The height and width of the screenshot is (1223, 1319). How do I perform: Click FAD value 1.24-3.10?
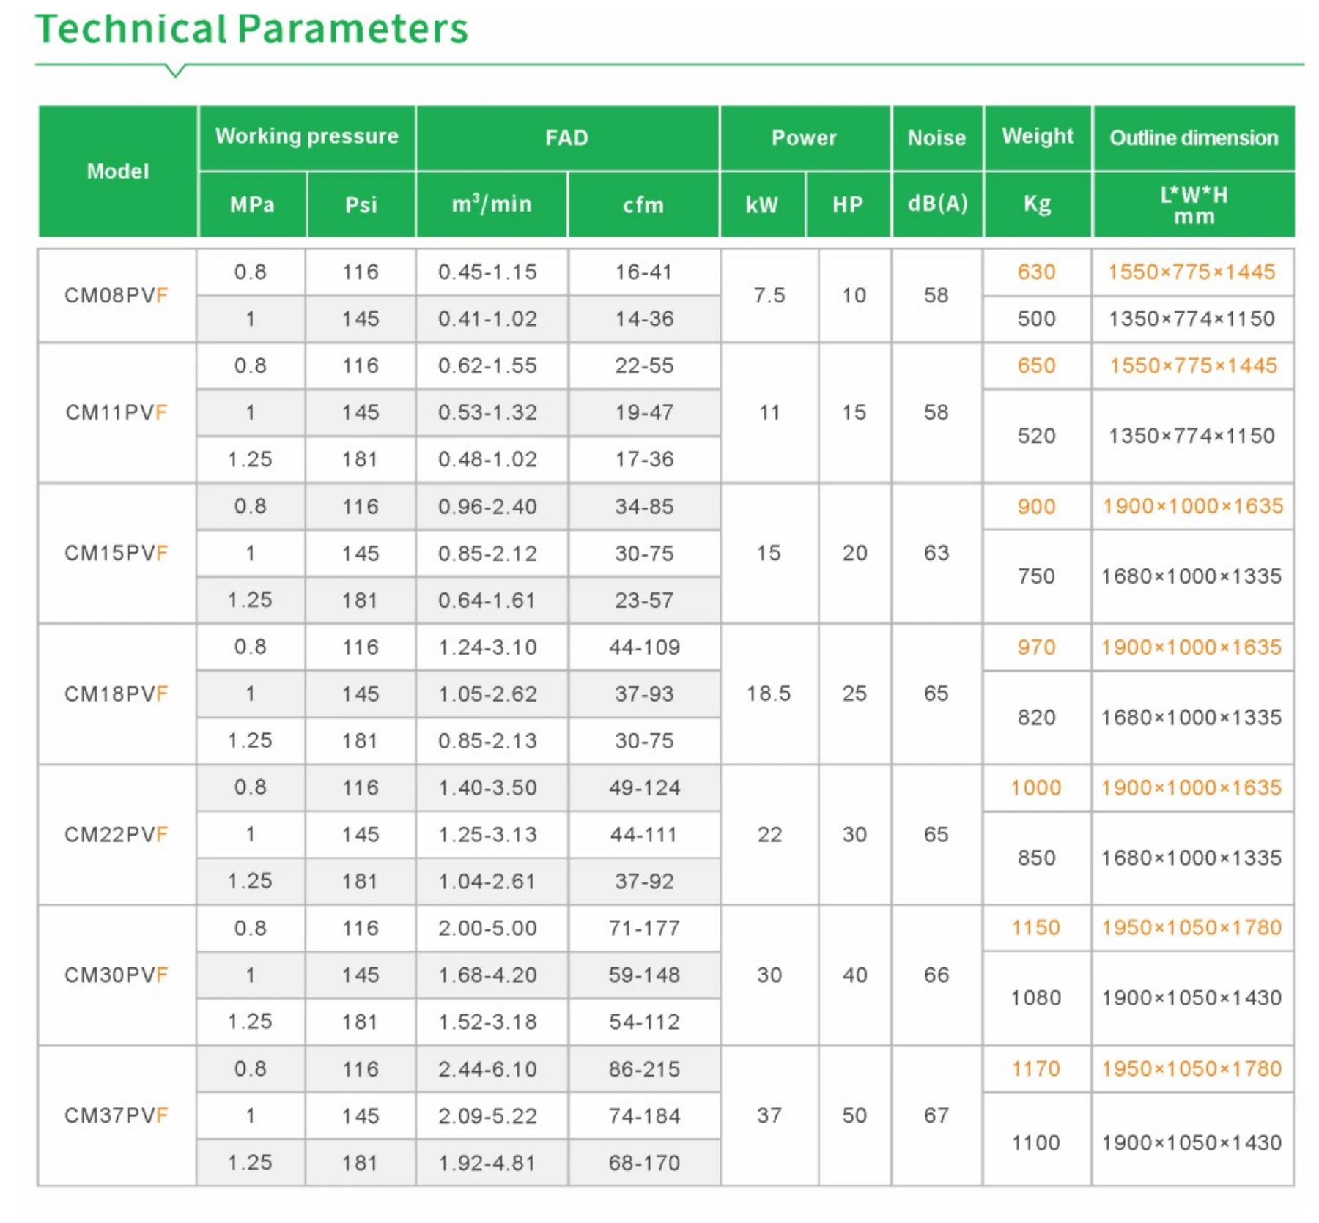click(x=488, y=647)
